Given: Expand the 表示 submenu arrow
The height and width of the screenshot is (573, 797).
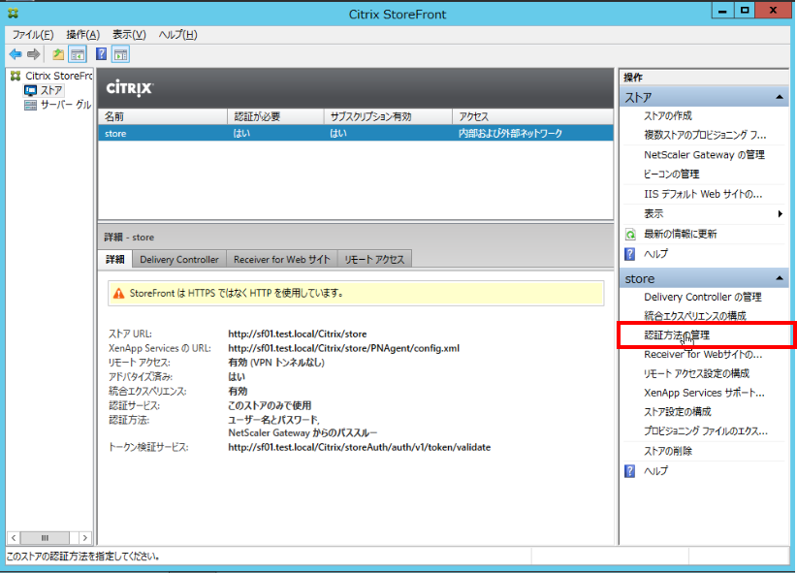Looking at the screenshot, I should coord(781,214).
